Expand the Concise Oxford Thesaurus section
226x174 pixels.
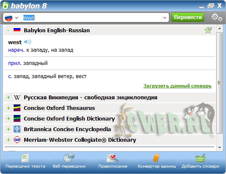coord(9,108)
